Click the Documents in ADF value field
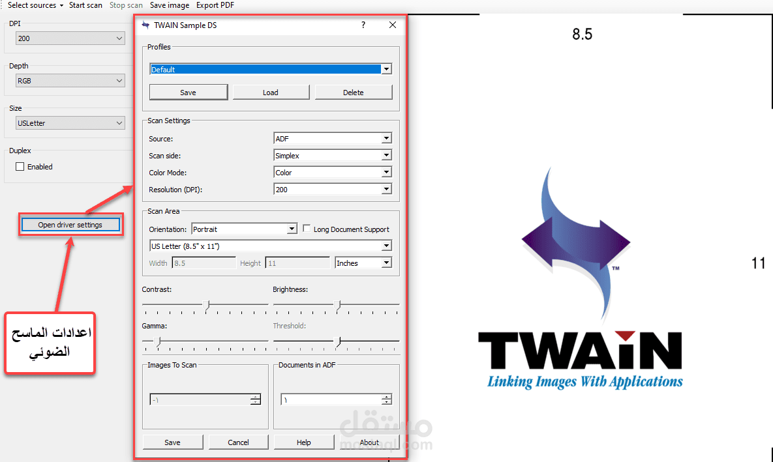773x462 pixels. pyautogui.click(x=331, y=399)
